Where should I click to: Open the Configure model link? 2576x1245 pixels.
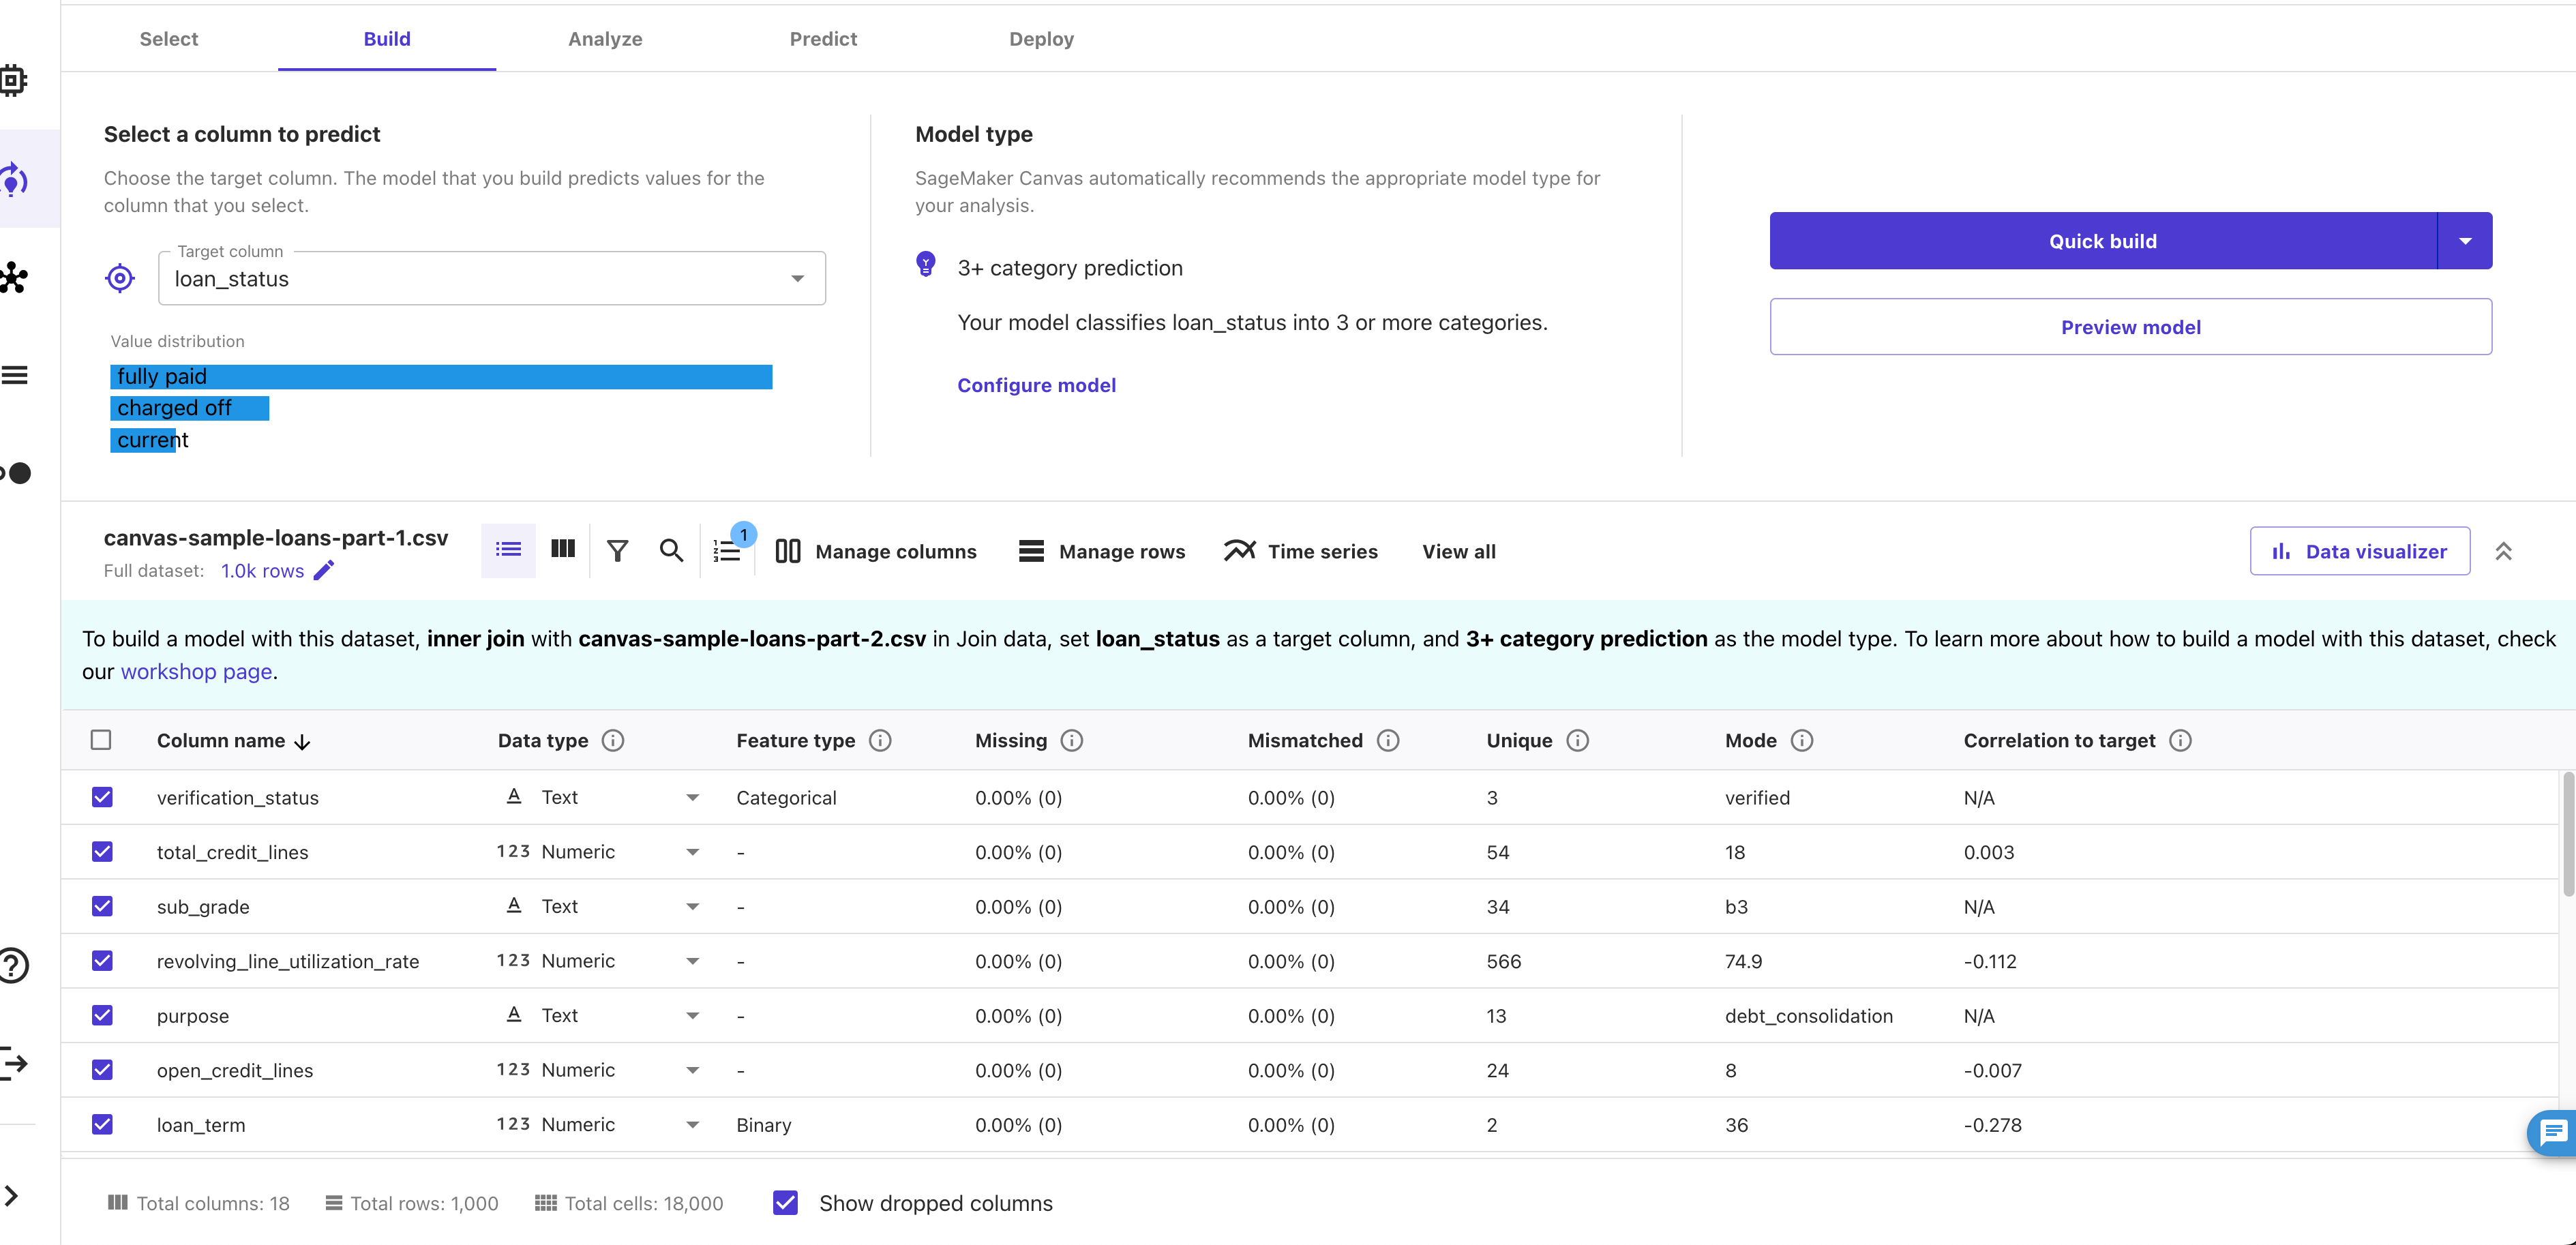click(1036, 385)
